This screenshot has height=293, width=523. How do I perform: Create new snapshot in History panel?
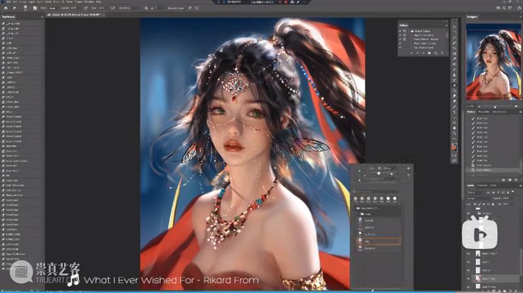click(510, 180)
